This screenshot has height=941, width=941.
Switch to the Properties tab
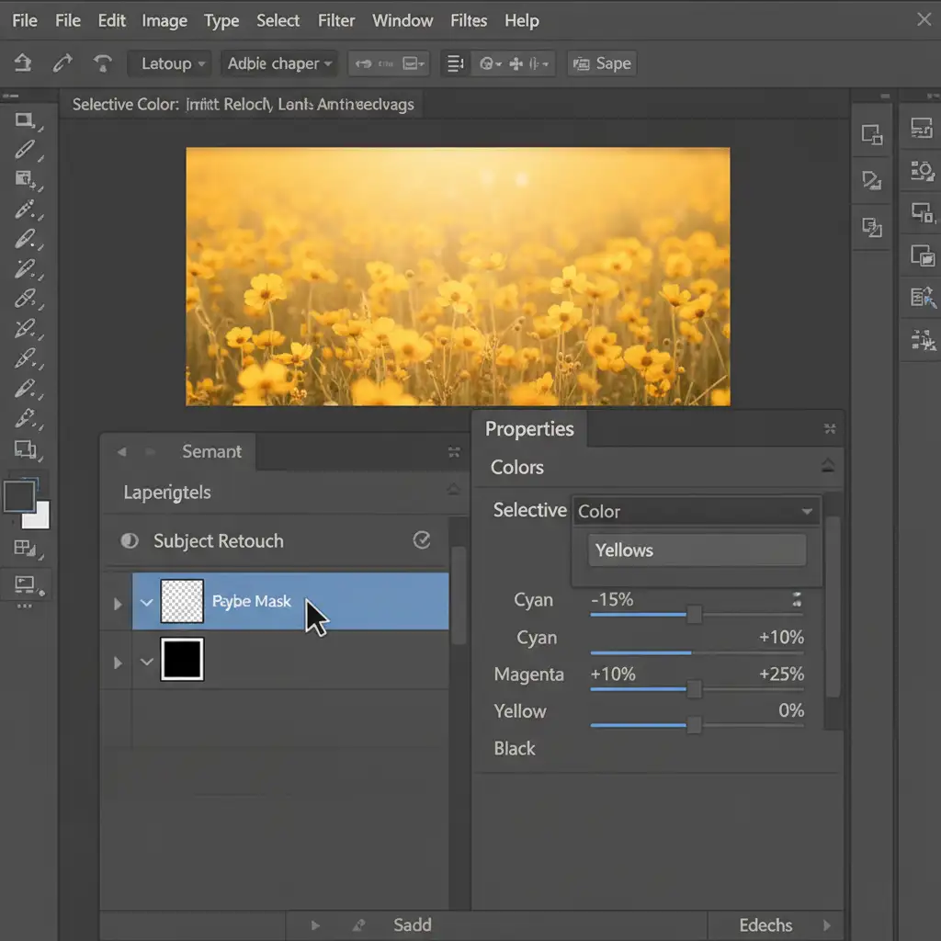[529, 429]
